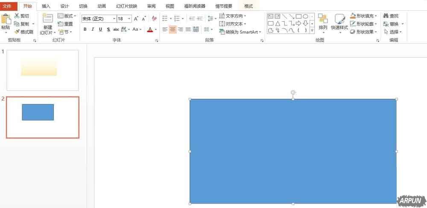Open the Font dialog launcher in 字体 group

coord(157,40)
